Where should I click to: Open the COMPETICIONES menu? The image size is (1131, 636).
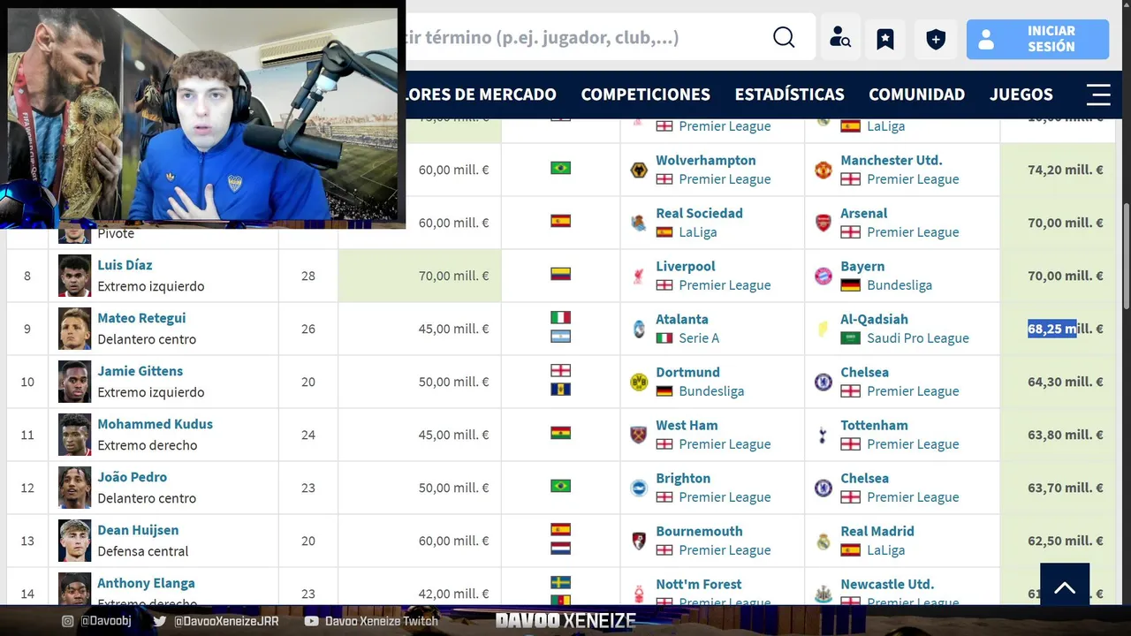point(646,95)
